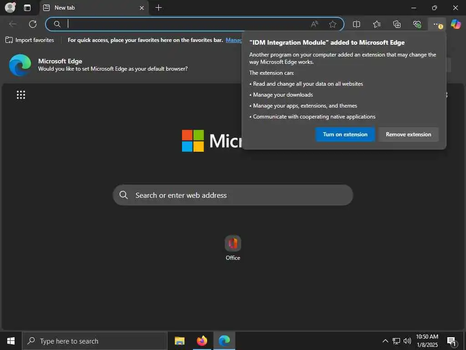Close the New tab tab
Viewport: 466px width, 350px height.
point(142,8)
